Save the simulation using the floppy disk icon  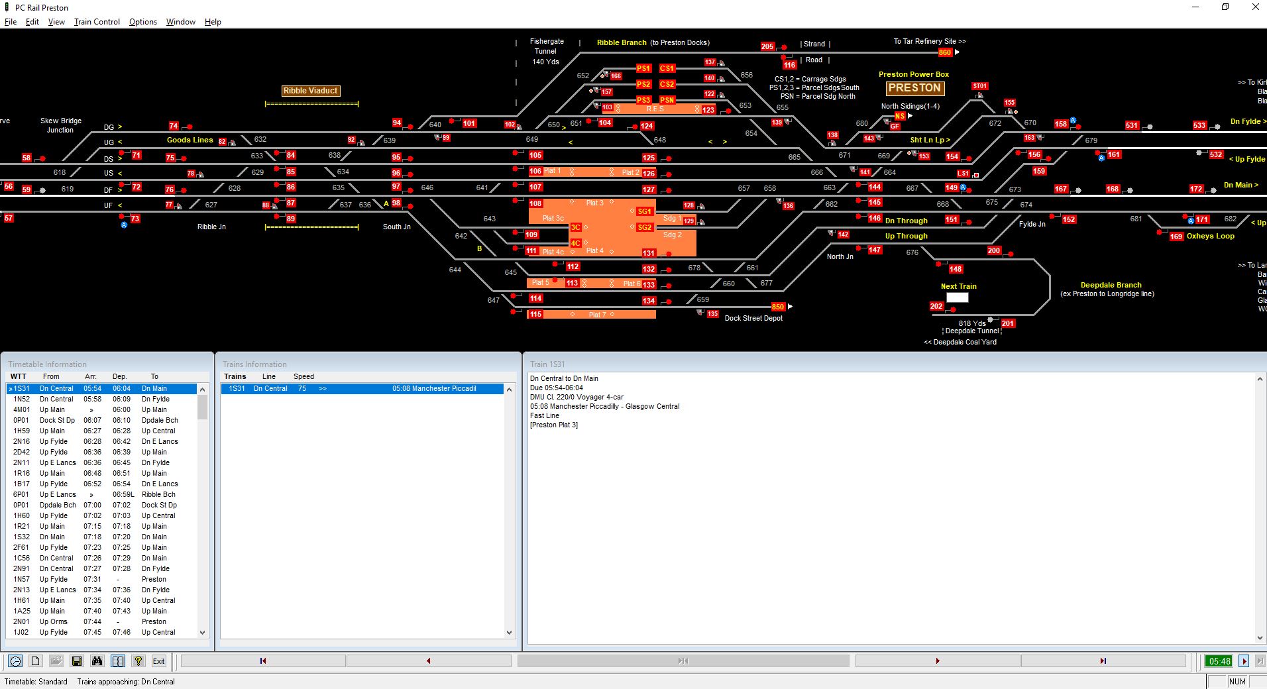(x=76, y=661)
